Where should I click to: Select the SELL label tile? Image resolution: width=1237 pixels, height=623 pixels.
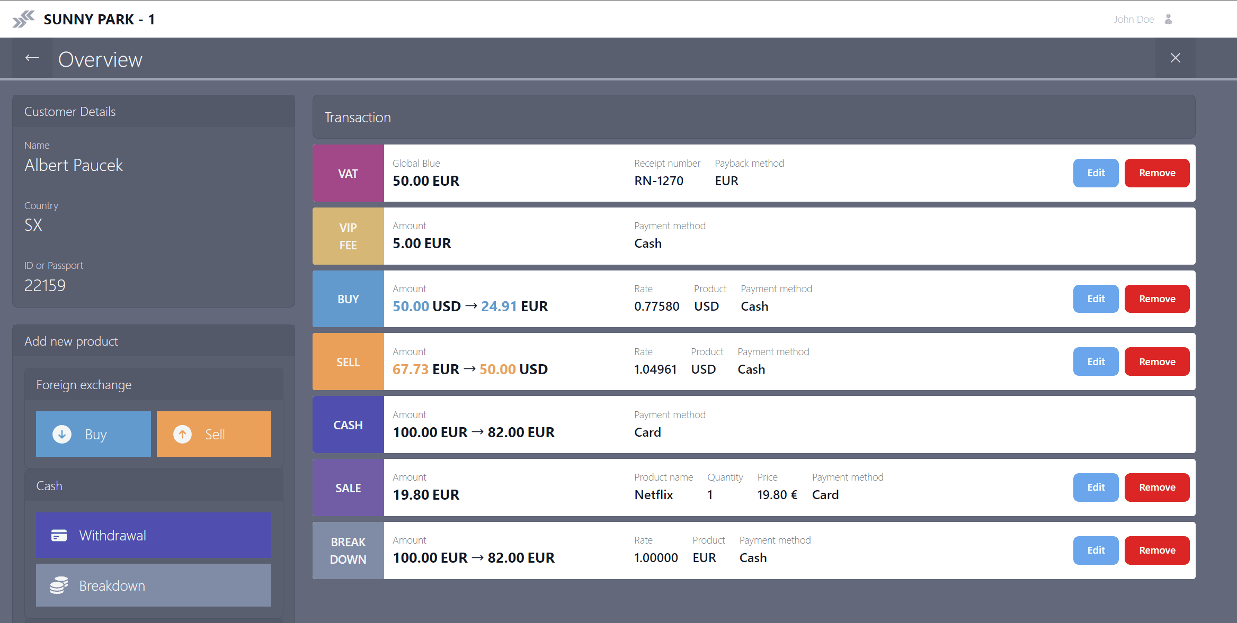point(348,362)
